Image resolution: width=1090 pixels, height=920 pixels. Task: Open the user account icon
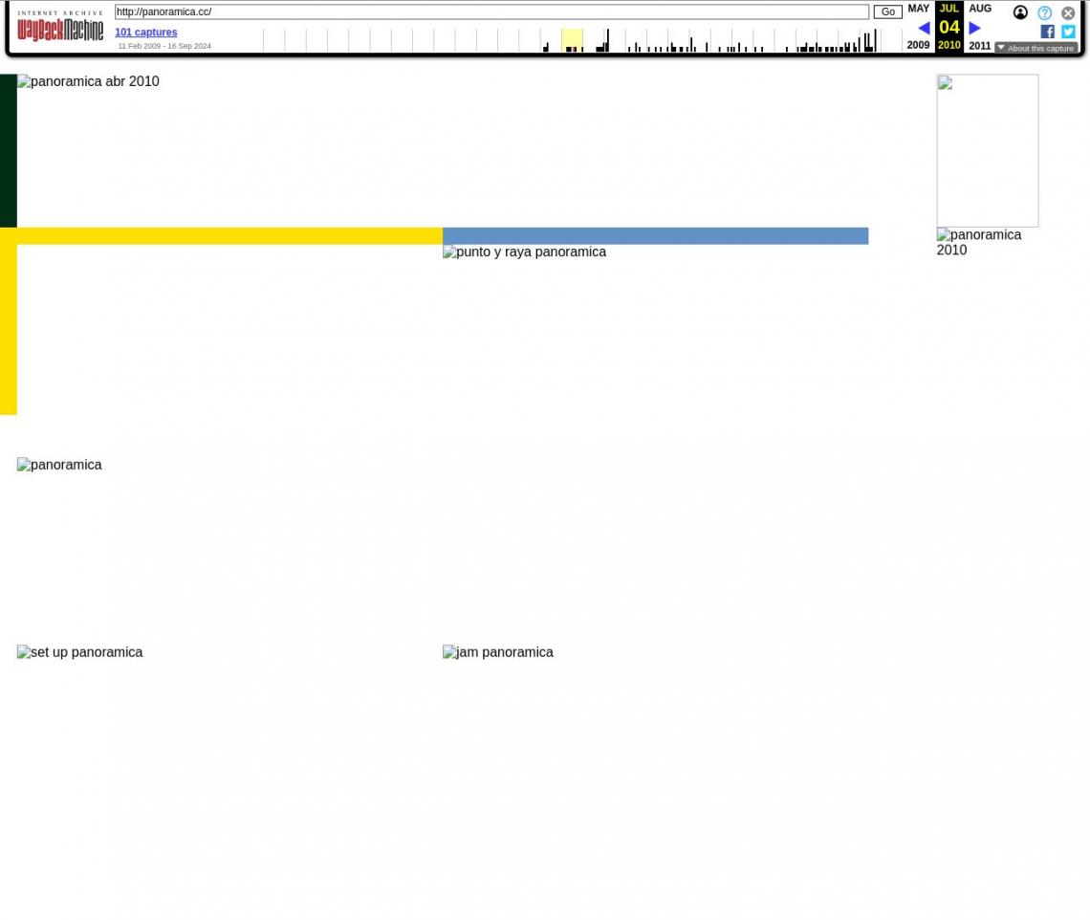point(1020,12)
